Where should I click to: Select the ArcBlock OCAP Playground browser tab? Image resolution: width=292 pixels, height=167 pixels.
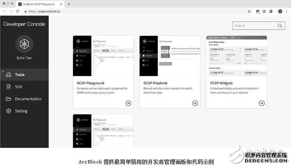(x=40, y=4)
